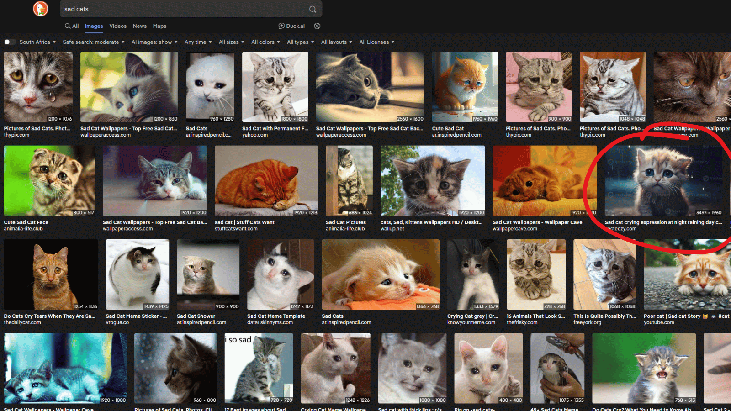Go to the Maps tab
731x411 pixels.
pyautogui.click(x=159, y=26)
